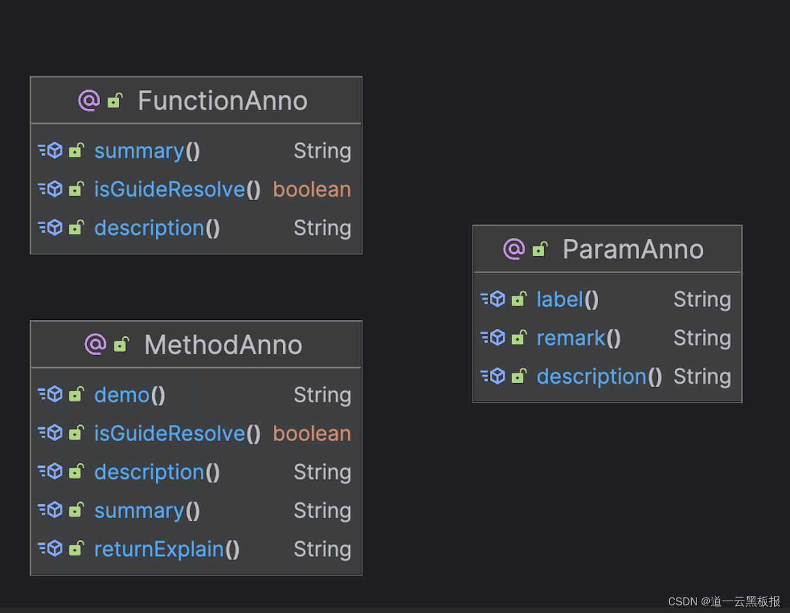The height and width of the screenshot is (613, 790).
Task: Click the green lock icon beside FunctionAnno title
Action: point(115,101)
